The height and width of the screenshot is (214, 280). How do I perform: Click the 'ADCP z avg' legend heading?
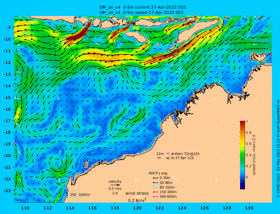point(158,173)
